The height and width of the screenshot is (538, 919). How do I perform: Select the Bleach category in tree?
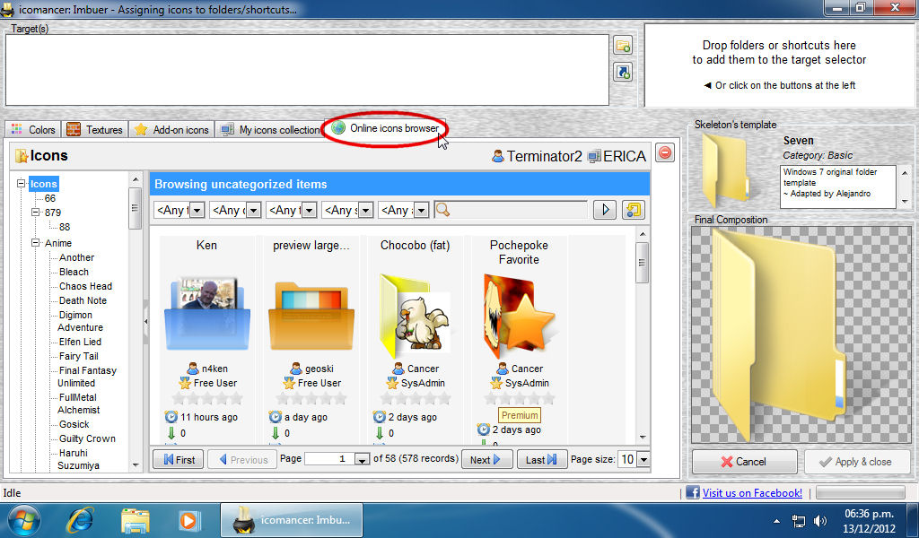[74, 272]
